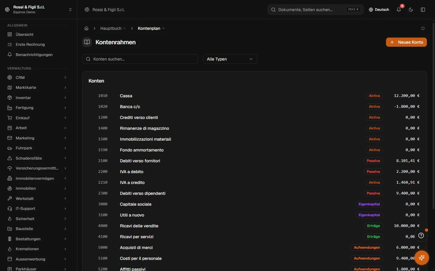
Task: Open the Alle Typen filter dropdown
Action: 230,59
